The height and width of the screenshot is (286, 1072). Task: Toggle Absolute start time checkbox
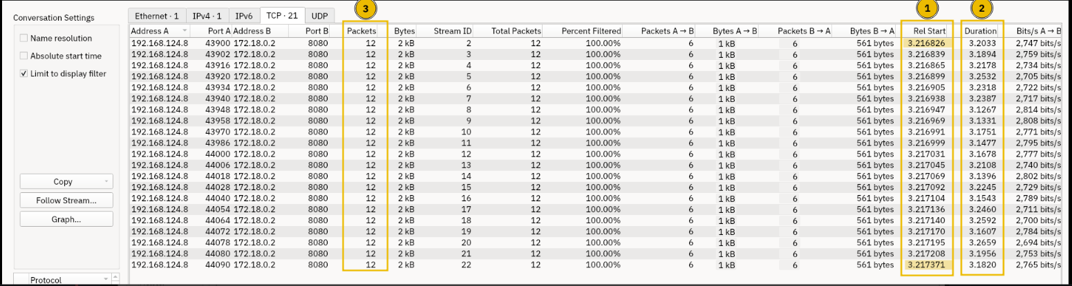(25, 56)
